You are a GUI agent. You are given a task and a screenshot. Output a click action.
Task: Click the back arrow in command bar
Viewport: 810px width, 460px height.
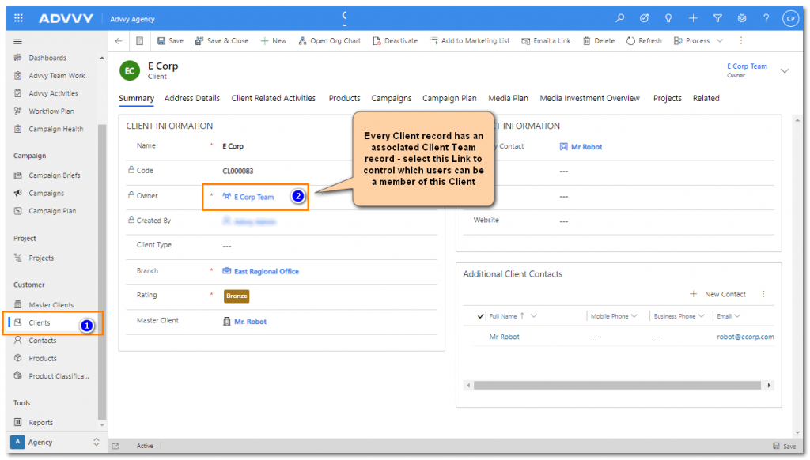click(119, 41)
